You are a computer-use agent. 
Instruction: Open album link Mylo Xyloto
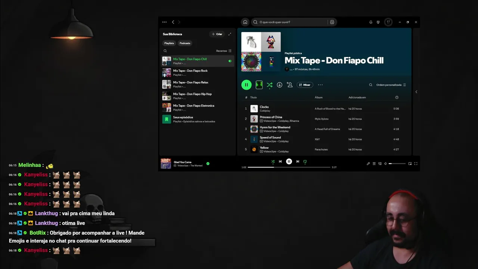click(x=322, y=119)
